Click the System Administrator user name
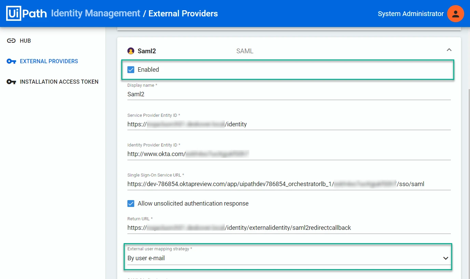Screen dimensions: 470x279 pyautogui.click(x=411, y=14)
